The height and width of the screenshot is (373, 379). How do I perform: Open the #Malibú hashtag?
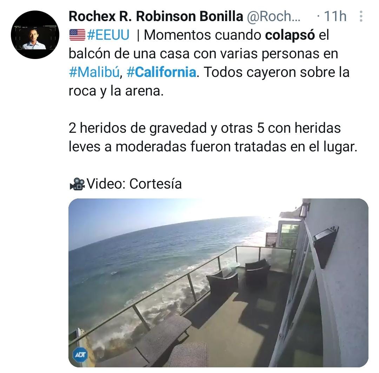[x=94, y=72]
